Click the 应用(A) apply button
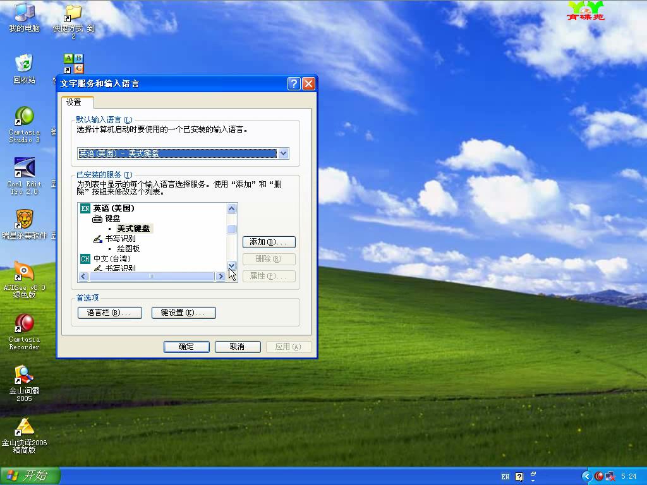 (x=288, y=347)
